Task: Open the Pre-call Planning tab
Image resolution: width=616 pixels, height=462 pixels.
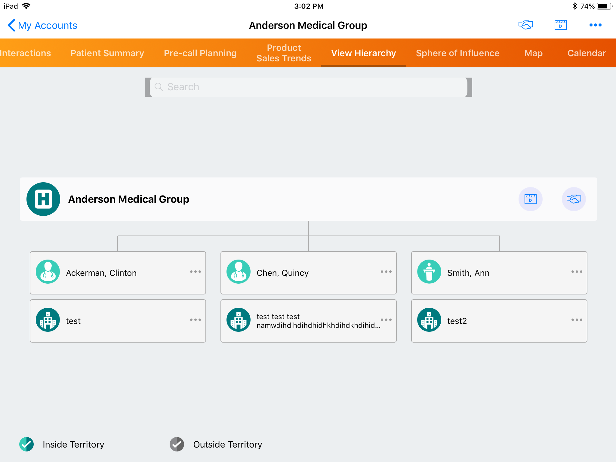Action: coord(200,53)
